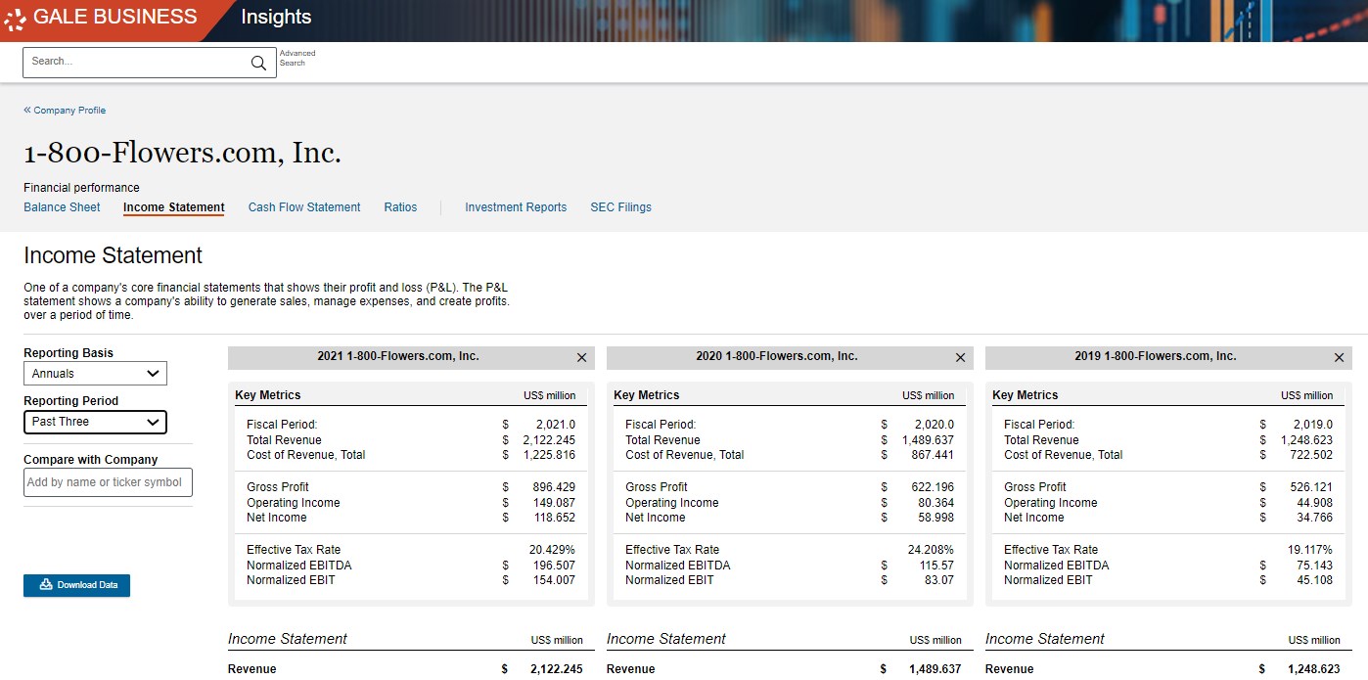Select the 2019 Operating Income value 44.908
Viewport: 1368px width, 680px height.
[1315, 503]
